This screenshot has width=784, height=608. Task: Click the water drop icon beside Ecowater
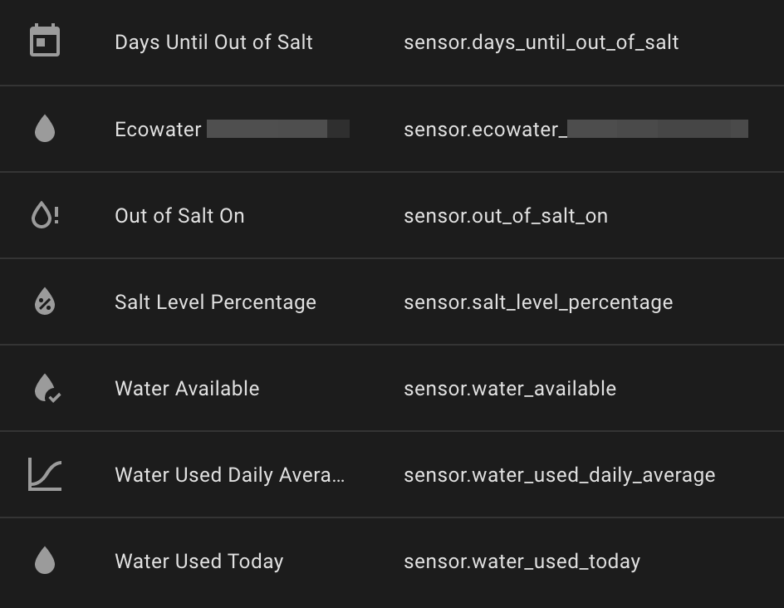[45, 129]
